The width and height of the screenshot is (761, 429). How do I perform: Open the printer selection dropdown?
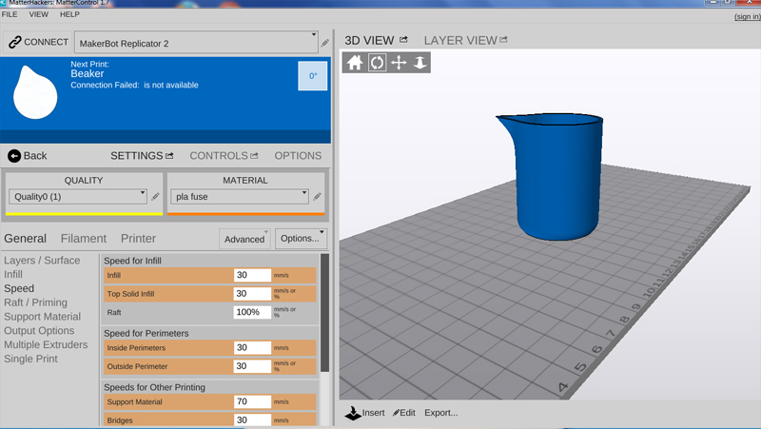point(197,43)
